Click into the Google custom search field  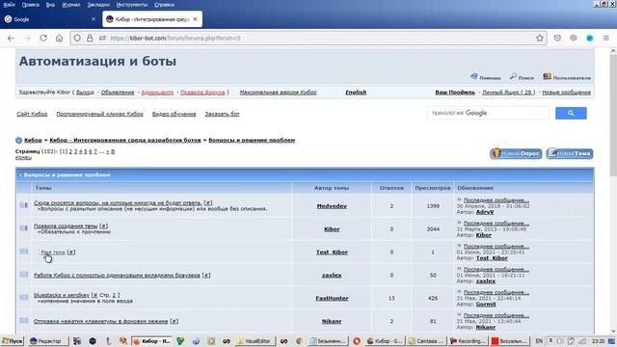[x=488, y=113]
